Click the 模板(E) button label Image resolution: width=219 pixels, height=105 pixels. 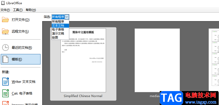click(x=17, y=59)
